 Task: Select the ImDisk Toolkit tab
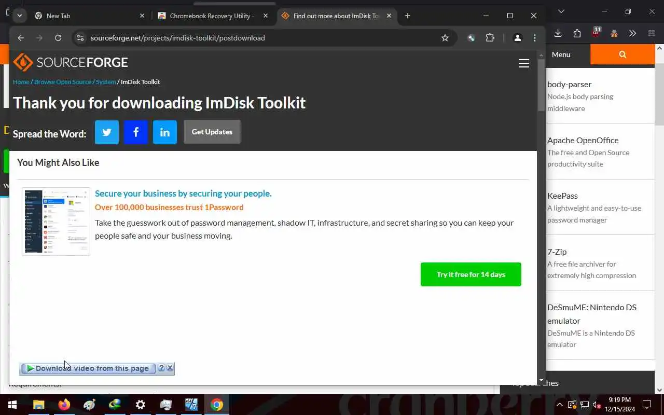(x=336, y=16)
